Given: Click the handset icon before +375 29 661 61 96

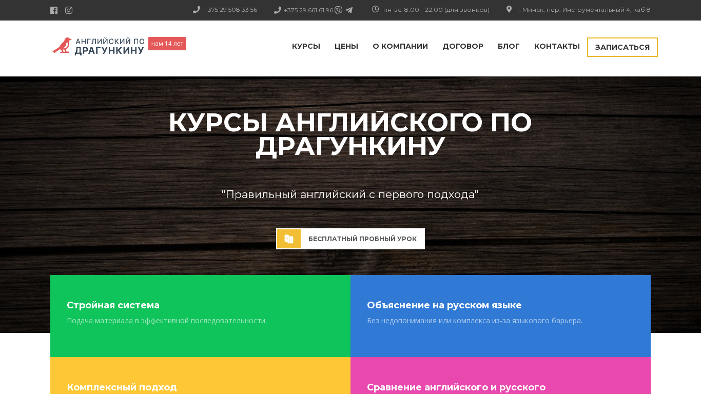Looking at the screenshot, I should [x=278, y=10].
